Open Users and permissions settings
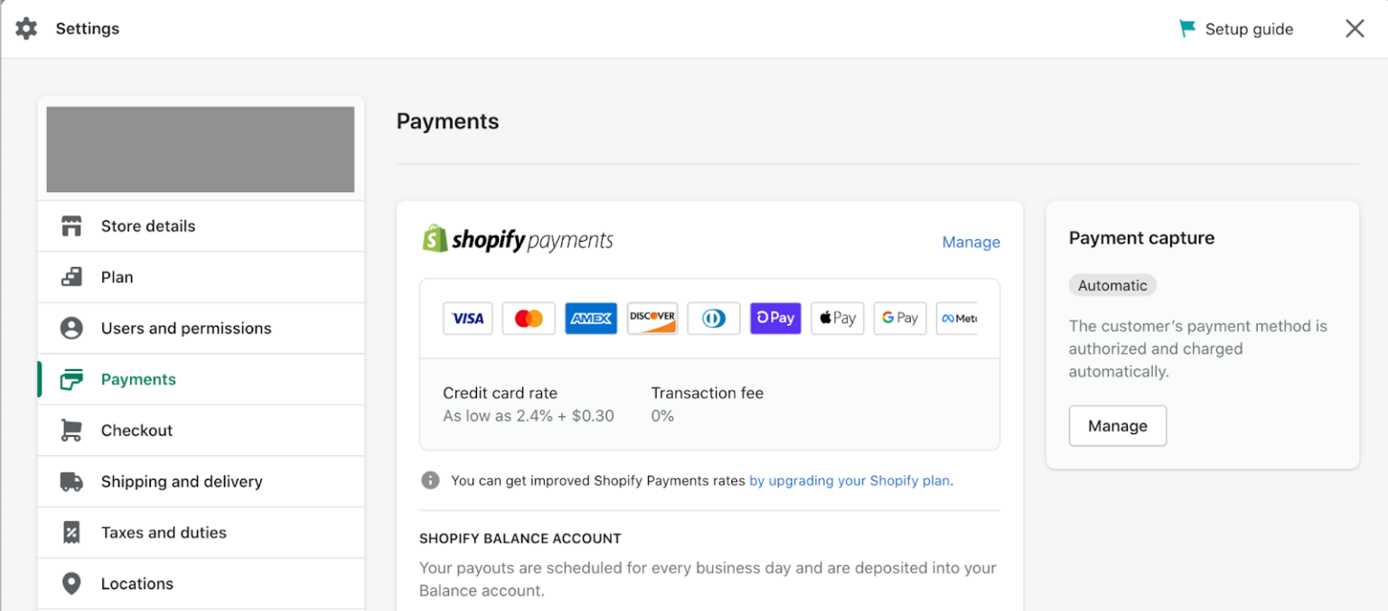Image resolution: width=1388 pixels, height=611 pixels. click(x=185, y=329)
